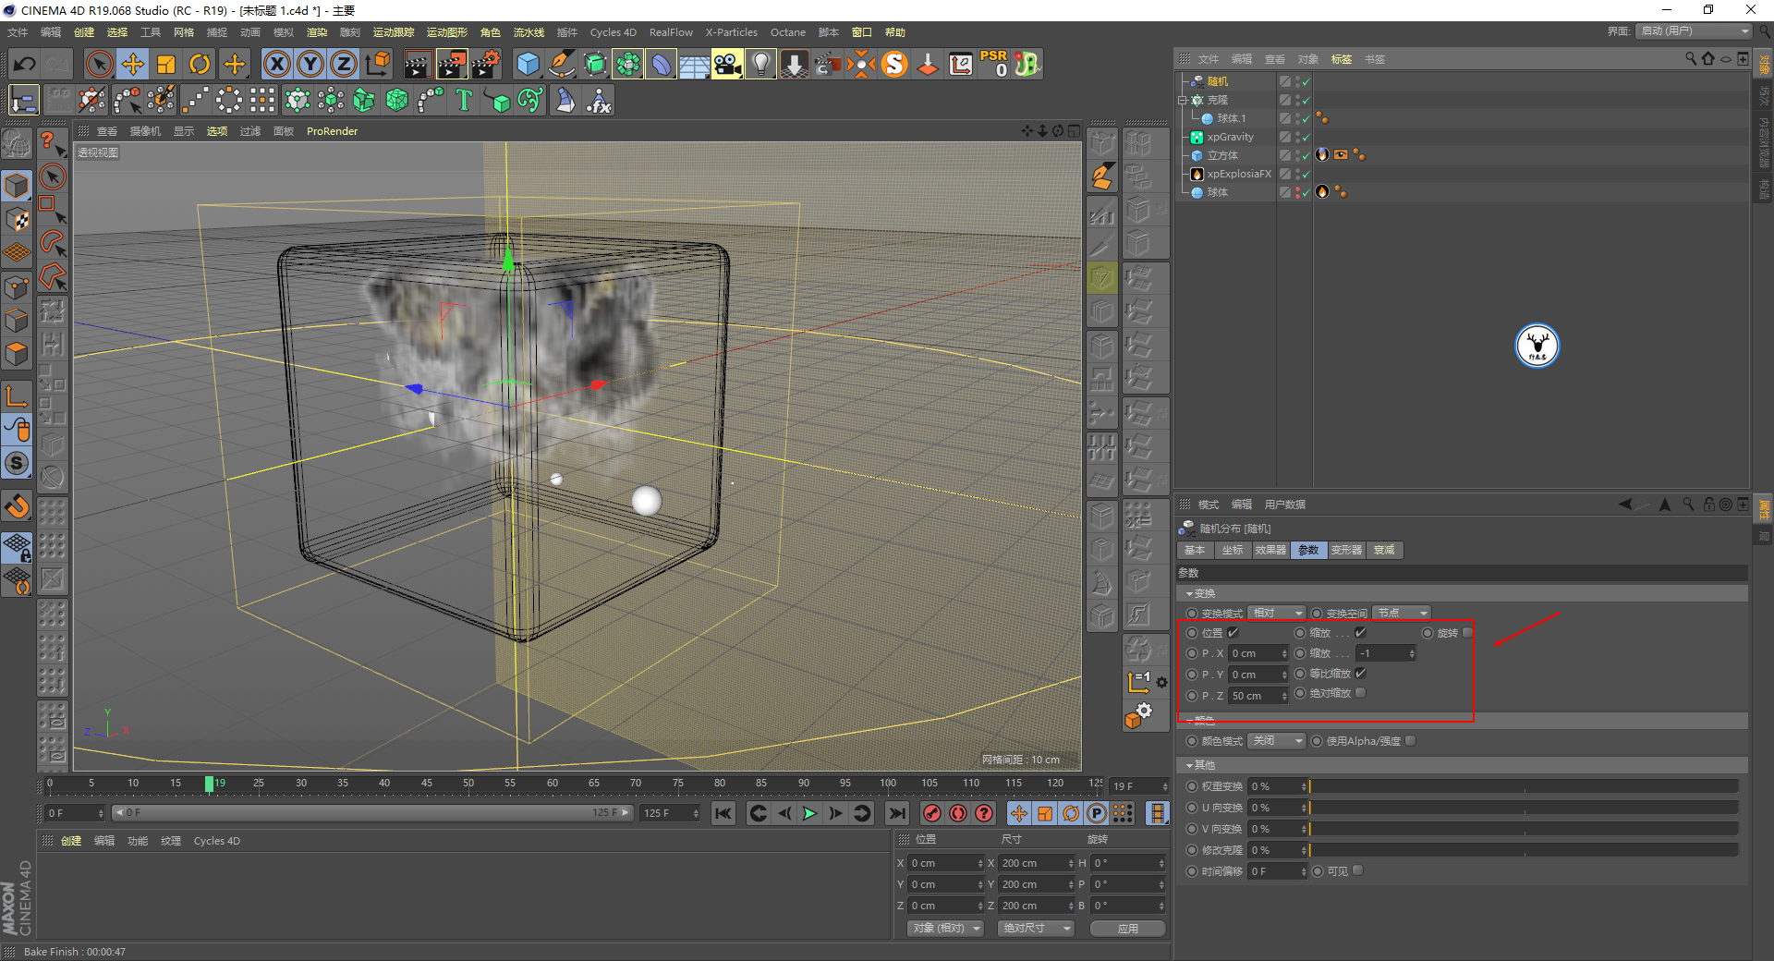Activate the Scale tool
Screen dimensions: 1774x961
tap(166, 64)
